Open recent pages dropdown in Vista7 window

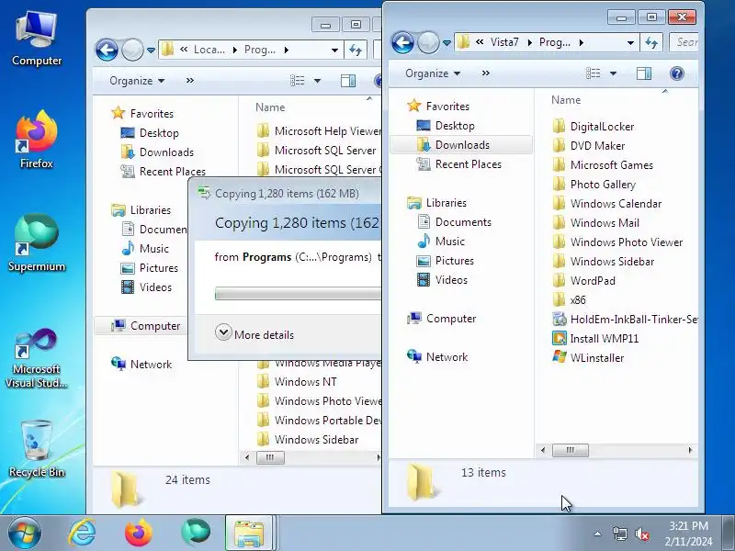tap(447, 43)
